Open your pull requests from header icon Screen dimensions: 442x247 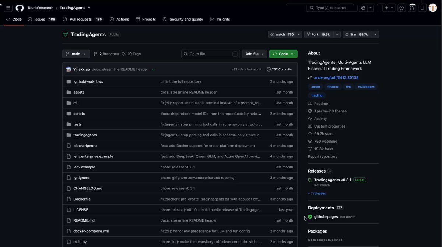click(412, 8)
